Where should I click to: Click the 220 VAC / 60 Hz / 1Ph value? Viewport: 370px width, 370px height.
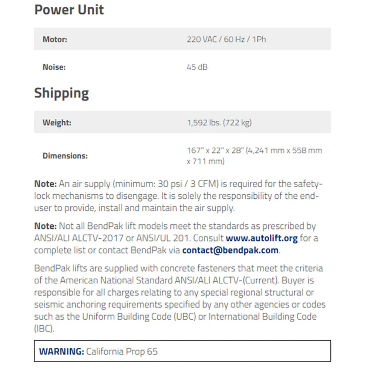click(x=226, y=39)
